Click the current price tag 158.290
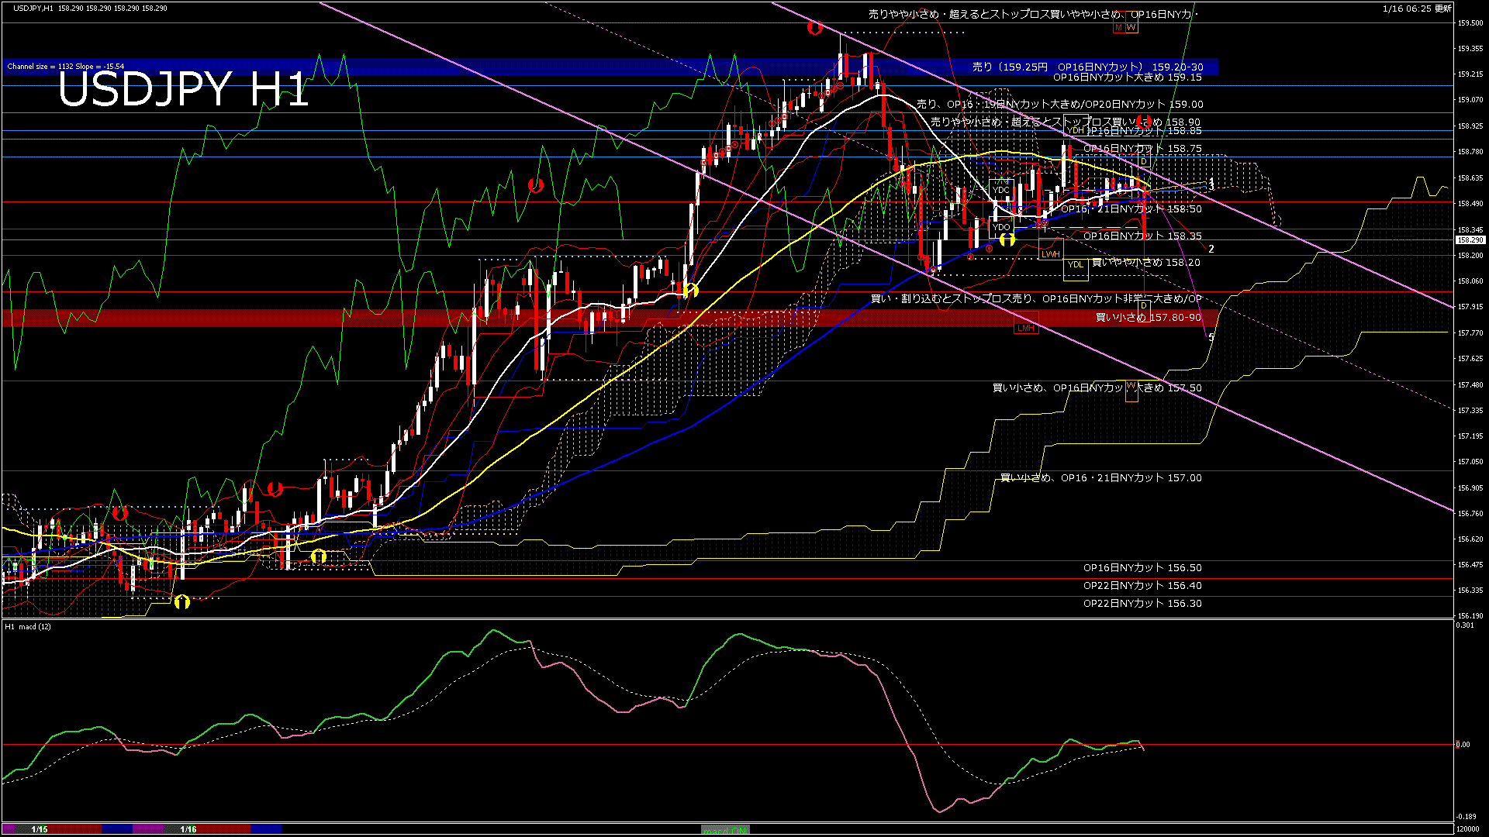Image resolution: width=1489 pixels, height=837 pixels. tap(1469, 240)
